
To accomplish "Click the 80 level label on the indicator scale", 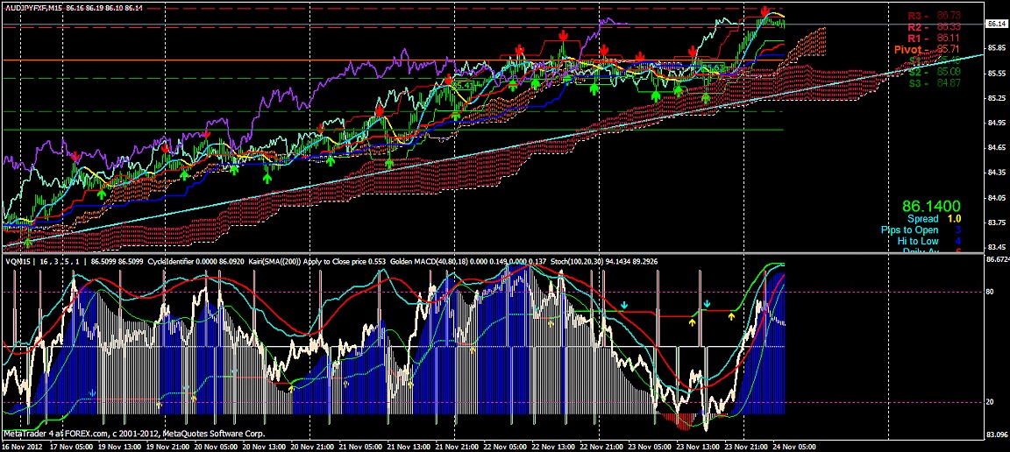I will coord(989,292).
